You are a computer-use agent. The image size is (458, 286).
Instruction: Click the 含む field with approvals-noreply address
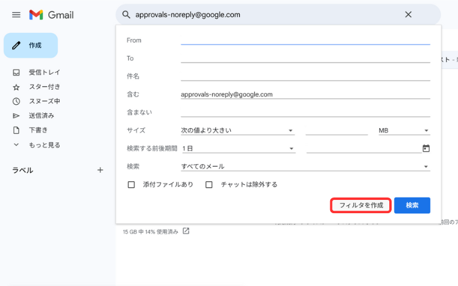coord(306,95)
